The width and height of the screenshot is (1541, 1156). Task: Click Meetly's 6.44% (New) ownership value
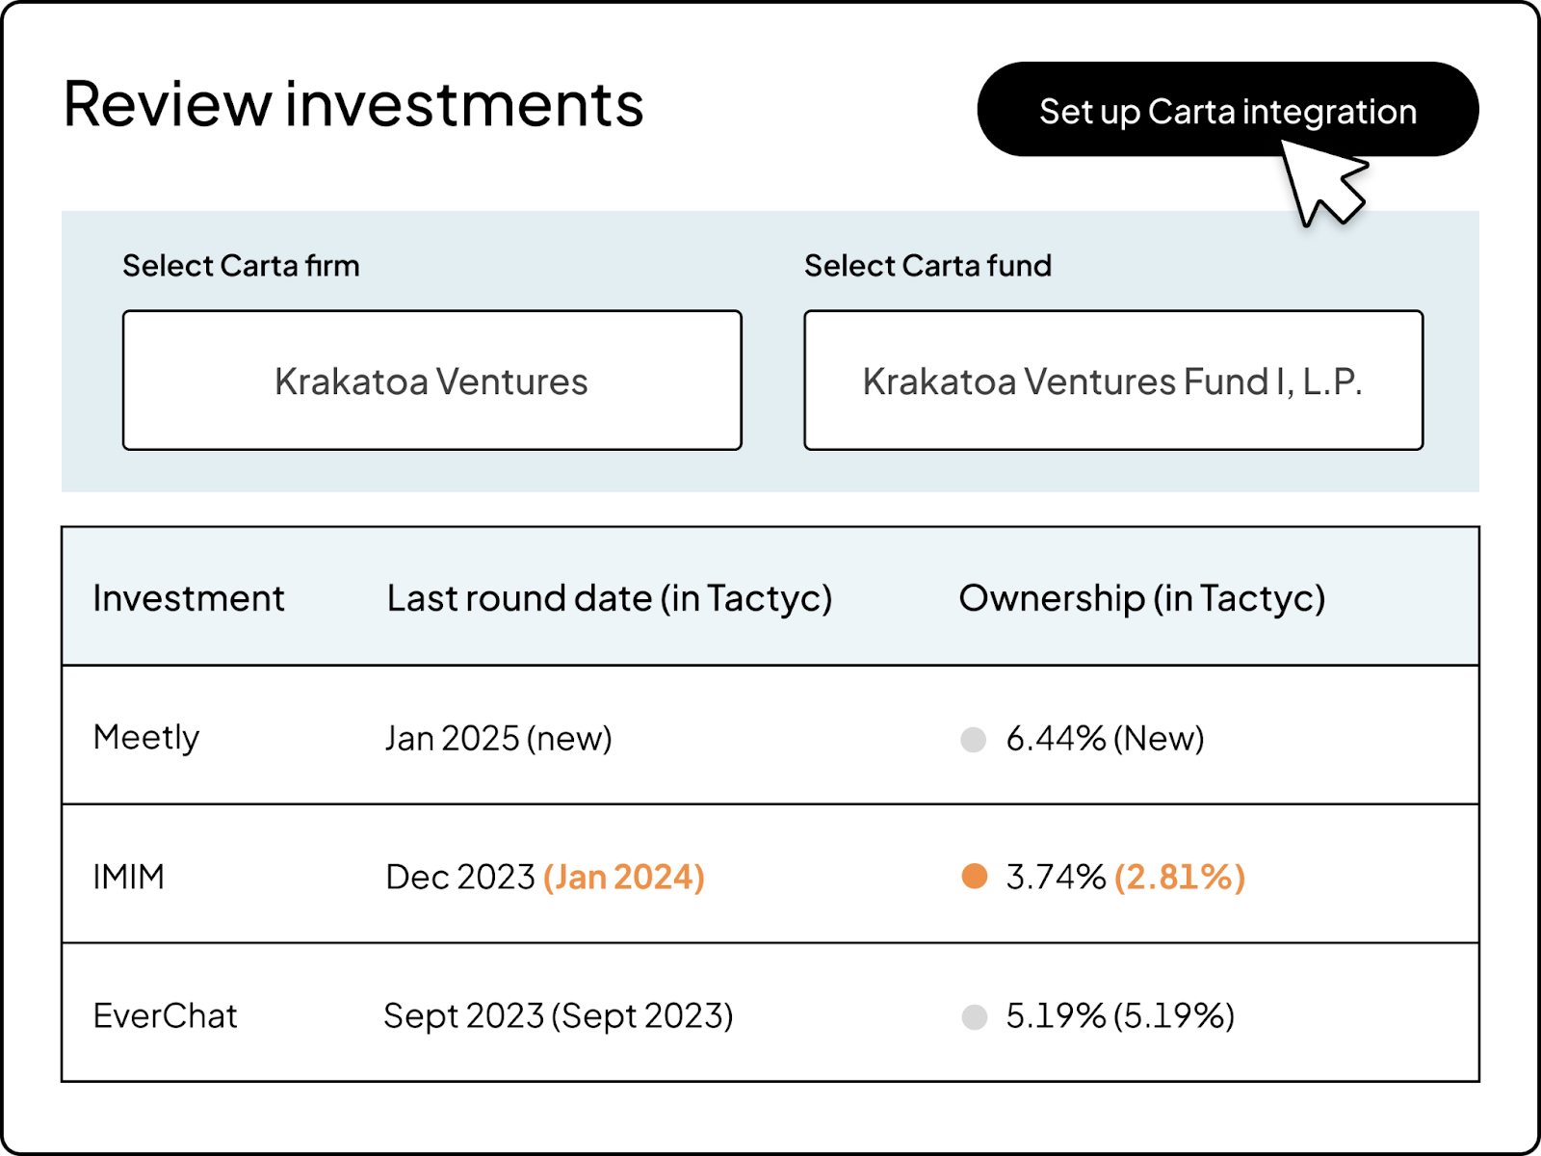[1105, 739]
